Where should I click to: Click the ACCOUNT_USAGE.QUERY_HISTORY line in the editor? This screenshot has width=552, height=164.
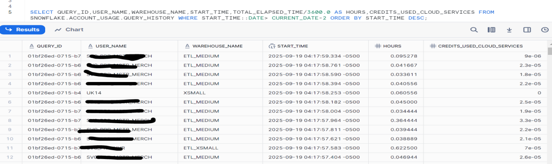229,18
